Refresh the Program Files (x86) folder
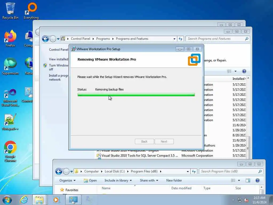273x205 pixels. (x=194, y=172)
